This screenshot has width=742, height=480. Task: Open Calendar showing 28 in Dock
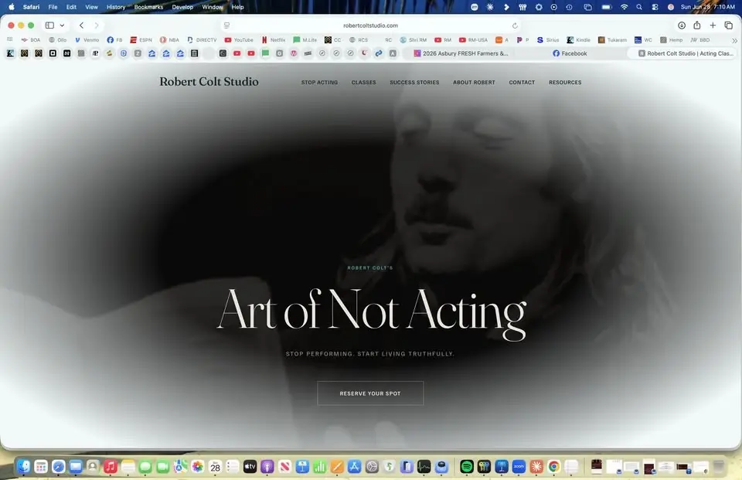[x=216, y=467]
